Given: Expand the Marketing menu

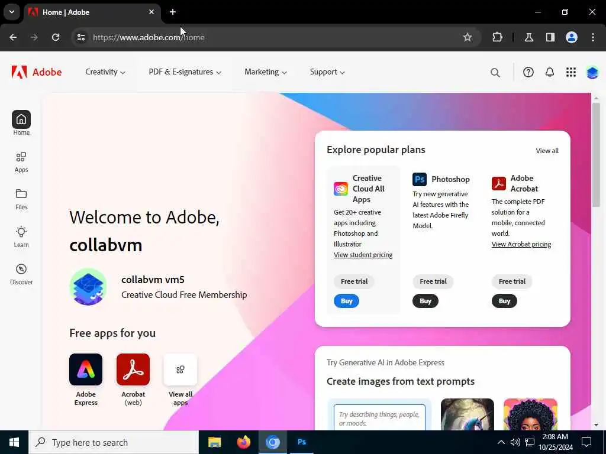Looking at the screenshot, I should pos(266,72).
